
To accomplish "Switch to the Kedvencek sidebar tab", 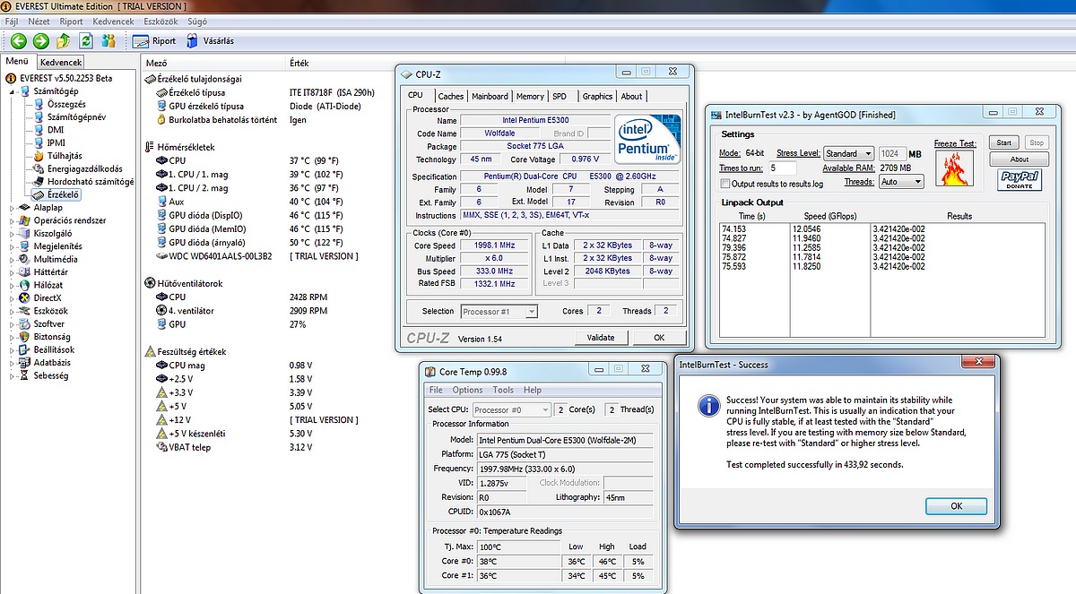I will 60,62.
